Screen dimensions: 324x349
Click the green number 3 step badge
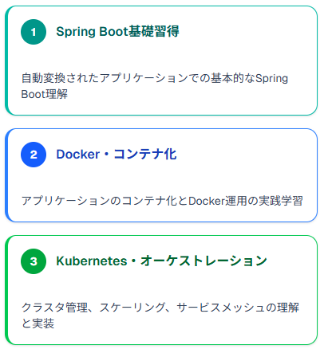coord(34,261)
